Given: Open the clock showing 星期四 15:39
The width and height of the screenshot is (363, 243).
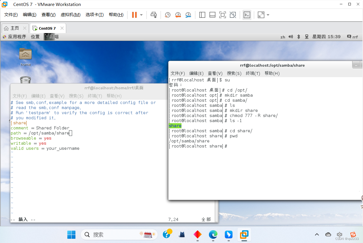Looking at the screenshot, I should click(x=326, y=37).
